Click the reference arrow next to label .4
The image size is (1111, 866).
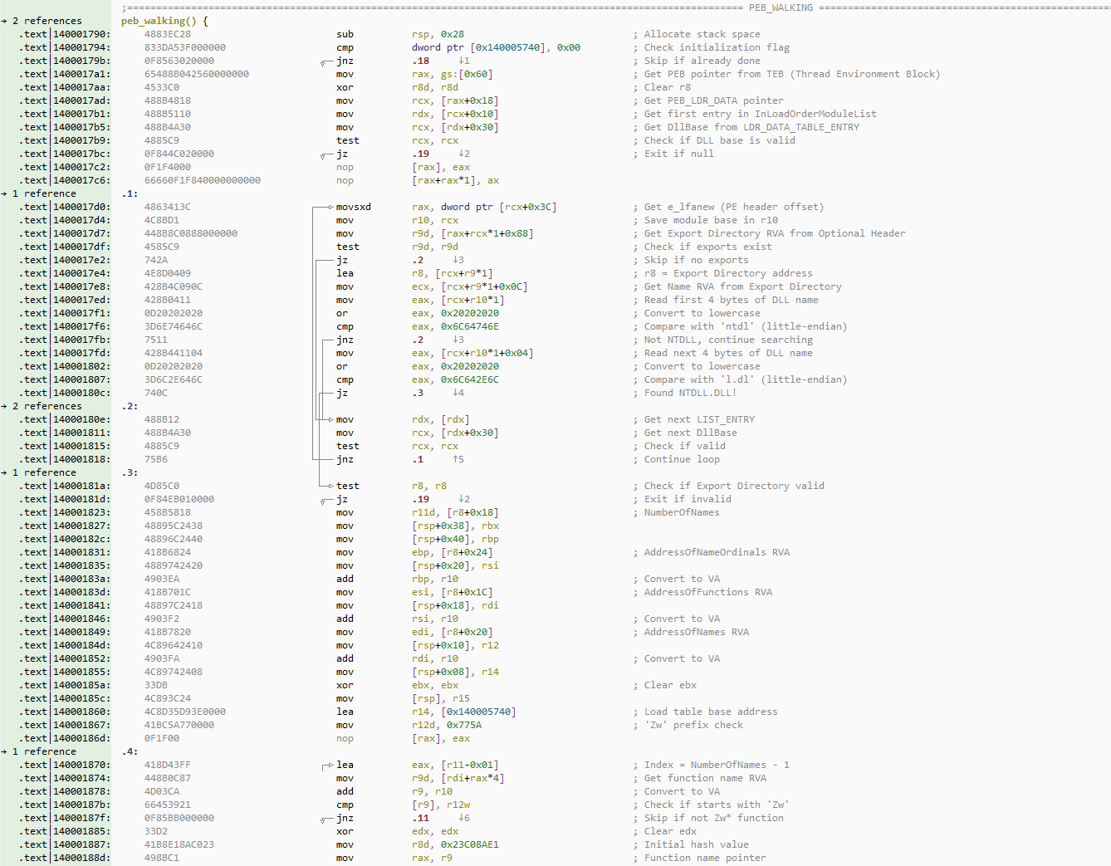pyautogui.click(x=4, y=751)
